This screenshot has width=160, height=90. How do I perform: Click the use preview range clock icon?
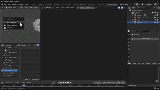point(104,83)
